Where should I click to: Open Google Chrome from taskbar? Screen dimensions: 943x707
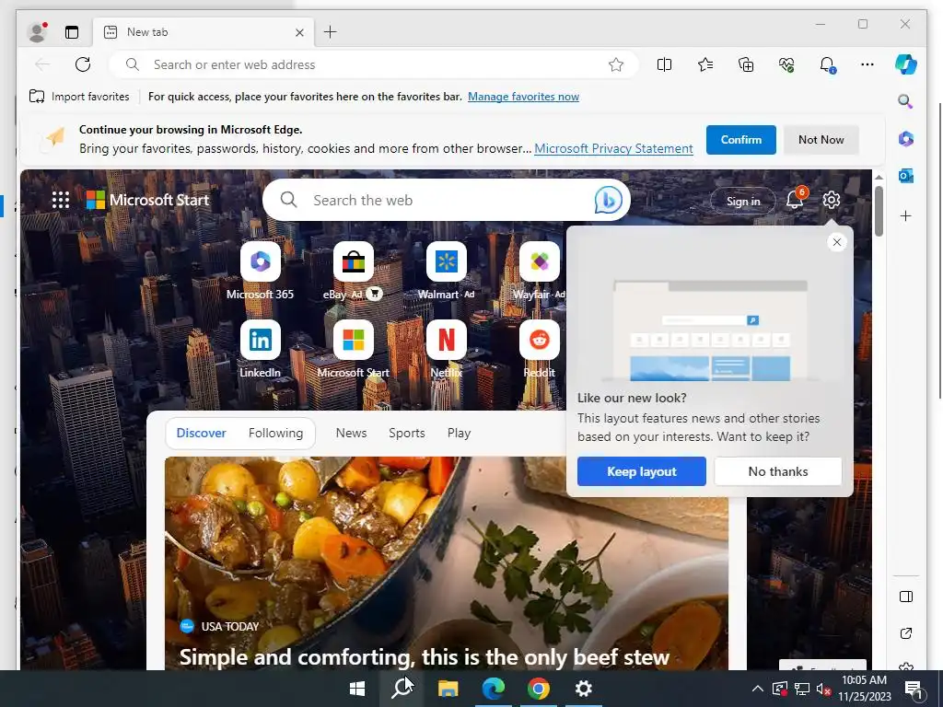click(538, 689)
